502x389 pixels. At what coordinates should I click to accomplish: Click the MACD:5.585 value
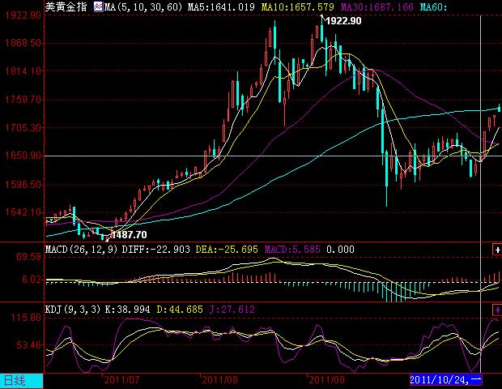[292, 250]
